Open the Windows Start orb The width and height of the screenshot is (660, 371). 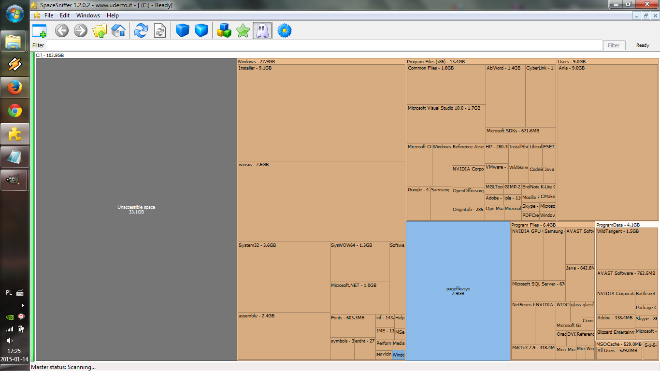point(15,14)
